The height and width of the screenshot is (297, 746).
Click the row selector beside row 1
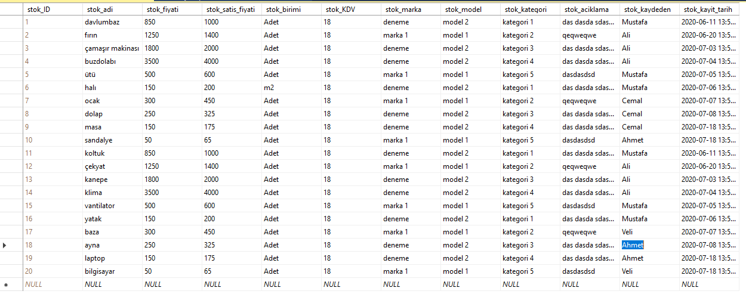[11, 22]
